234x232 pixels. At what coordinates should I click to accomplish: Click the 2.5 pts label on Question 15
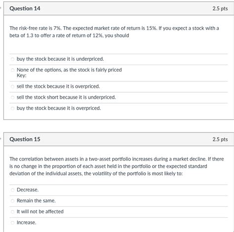tap(220, 139)
